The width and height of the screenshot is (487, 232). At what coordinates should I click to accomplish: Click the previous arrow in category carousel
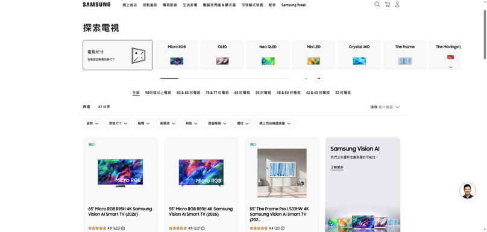307,78
